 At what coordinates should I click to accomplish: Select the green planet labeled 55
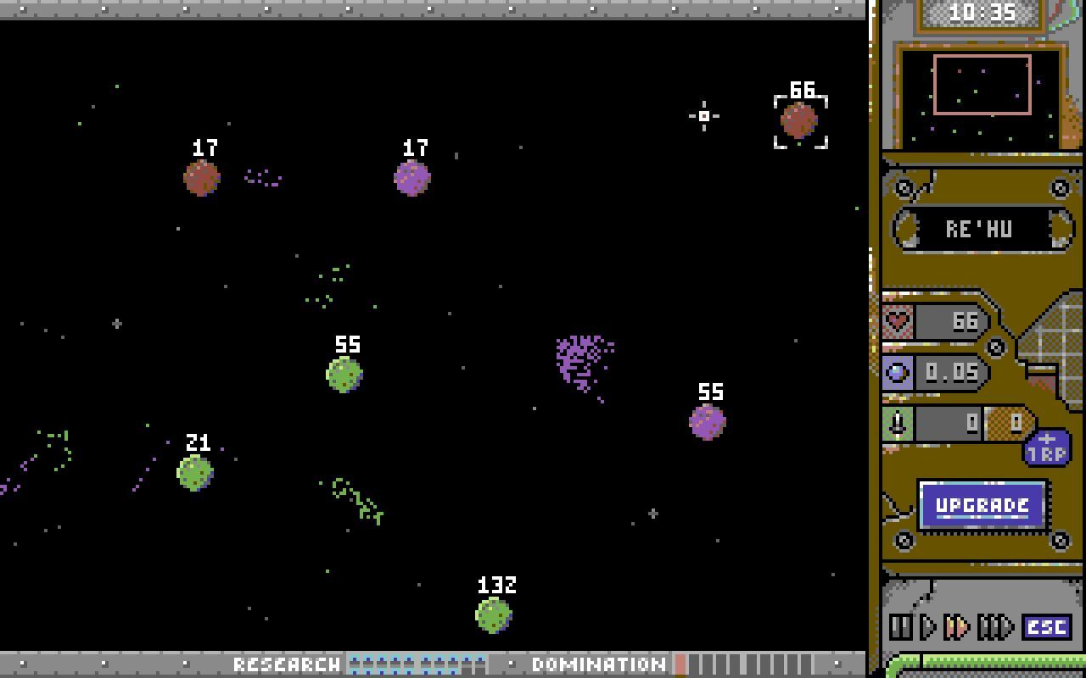(x=344, y=375)
